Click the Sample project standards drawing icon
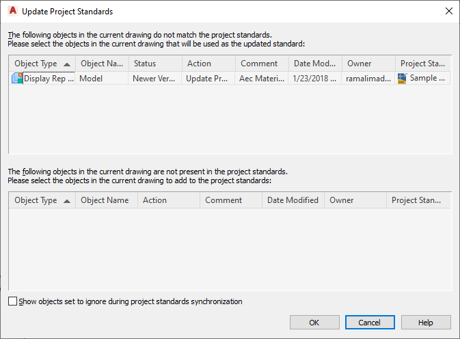Screen dimensions: 460x339 [403, 79]
